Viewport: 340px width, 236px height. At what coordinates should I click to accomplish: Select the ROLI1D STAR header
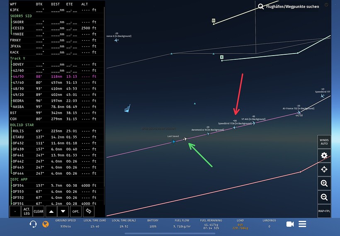[22, 125]
